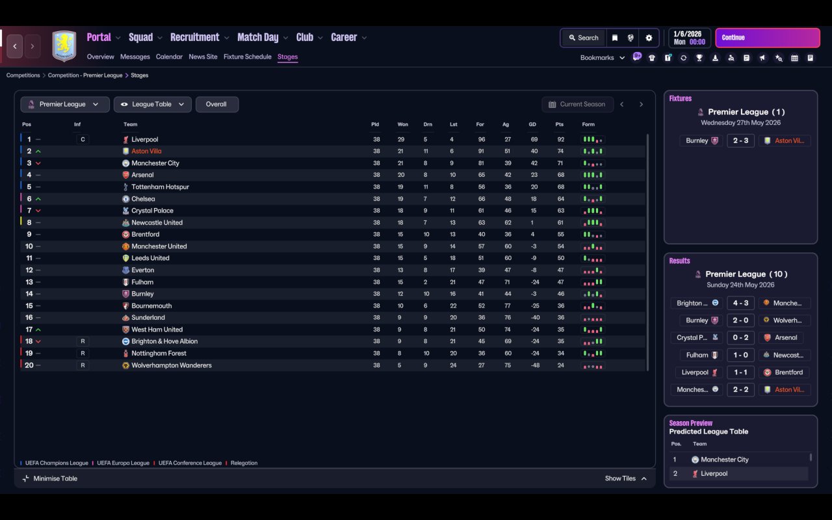Click the Search field
The image size is (832, 520).
[x=583, y=38]
